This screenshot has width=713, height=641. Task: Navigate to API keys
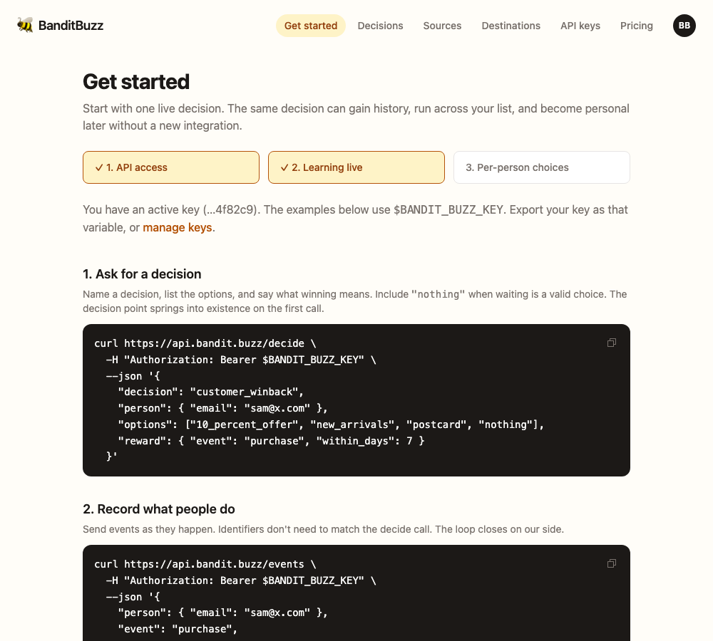pyautogui.click(x=580, y=26)
